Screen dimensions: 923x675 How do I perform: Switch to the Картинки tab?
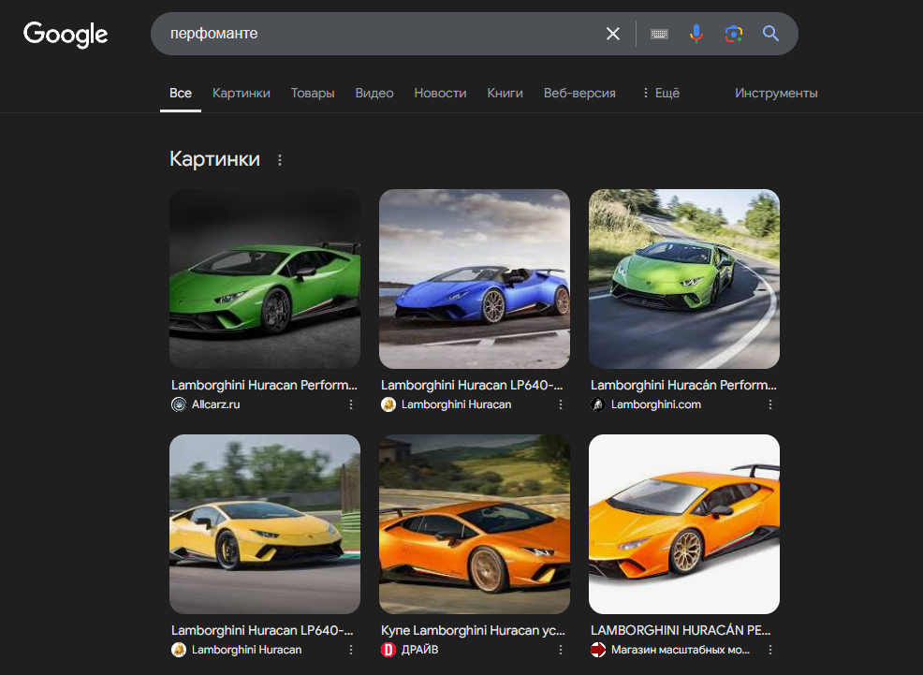(x=241, y=93)
